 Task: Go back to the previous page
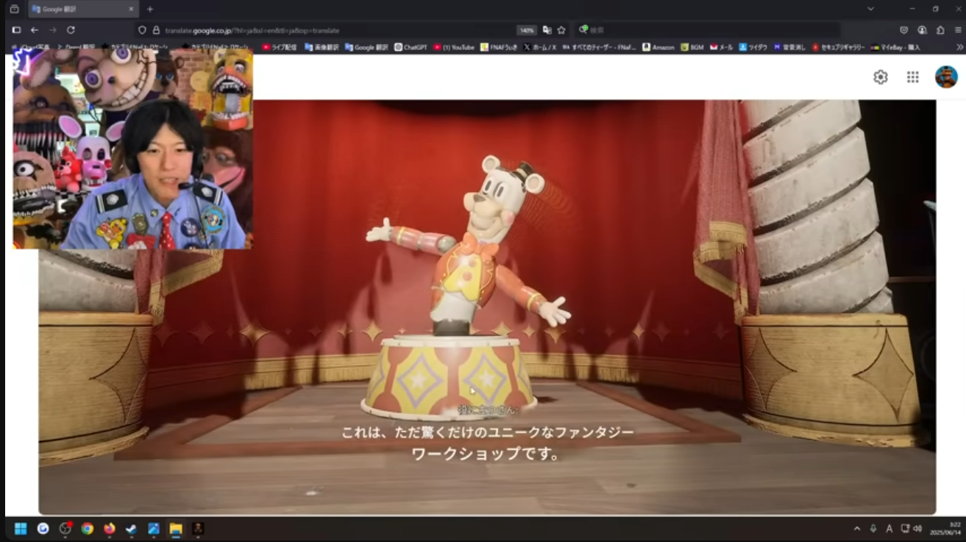pos(35,30)
